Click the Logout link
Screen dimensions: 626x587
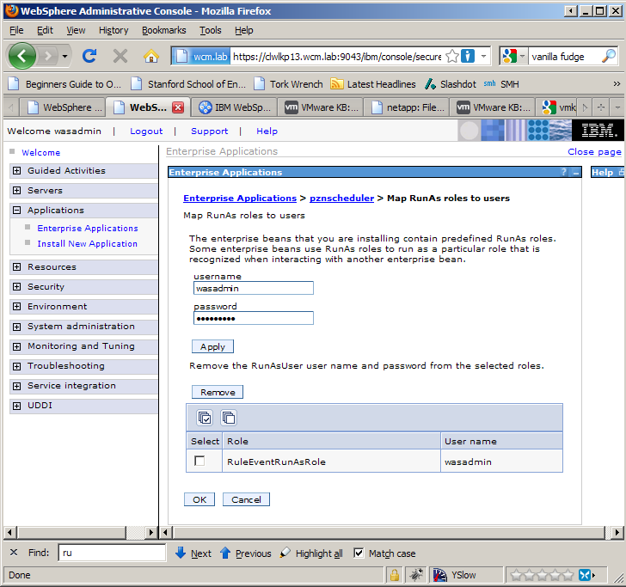(x=146, y=131)
